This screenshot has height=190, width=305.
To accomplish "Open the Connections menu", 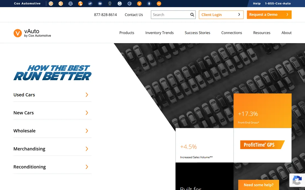I will tap(232, 33).
